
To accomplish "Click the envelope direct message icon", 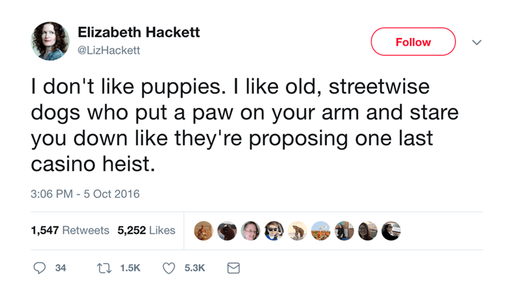I will tap(233, 268).
